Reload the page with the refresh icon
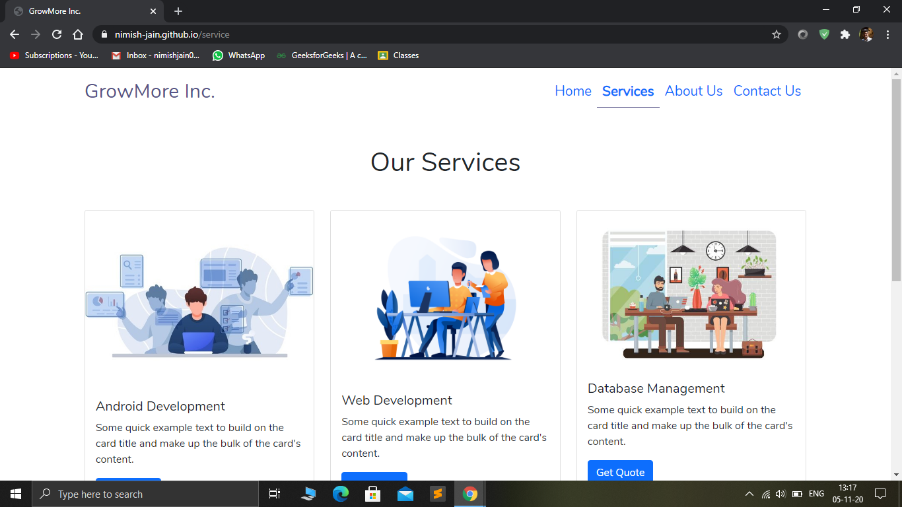The image size is (902, 507). pyautogui.click(x=57, y=34)
